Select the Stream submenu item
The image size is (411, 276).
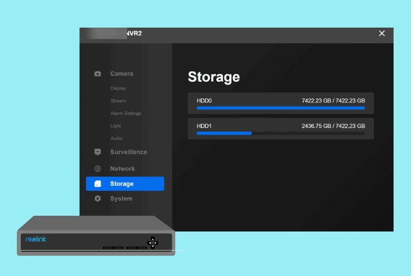(118, 101)
